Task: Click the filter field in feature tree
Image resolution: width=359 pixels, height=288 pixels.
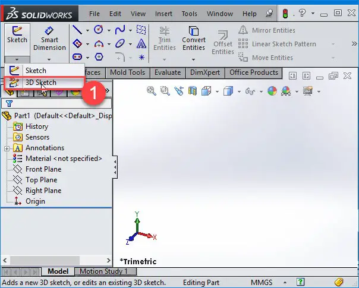Action: [x=56, y=104]
